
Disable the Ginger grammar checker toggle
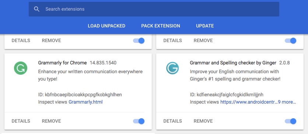(x=291, y=121)
